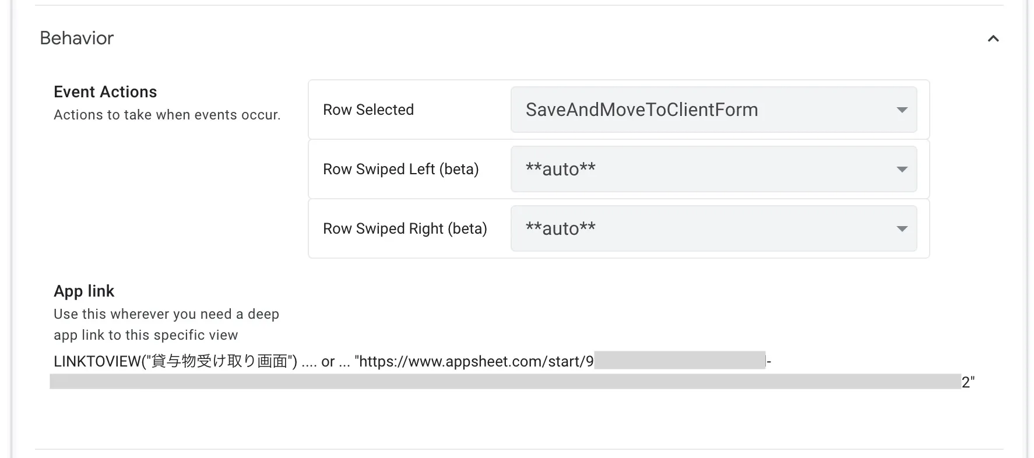Viewport: 1034px width, 458px height.
Task: Click the Behavior section heading
Action: pos(77,38)
